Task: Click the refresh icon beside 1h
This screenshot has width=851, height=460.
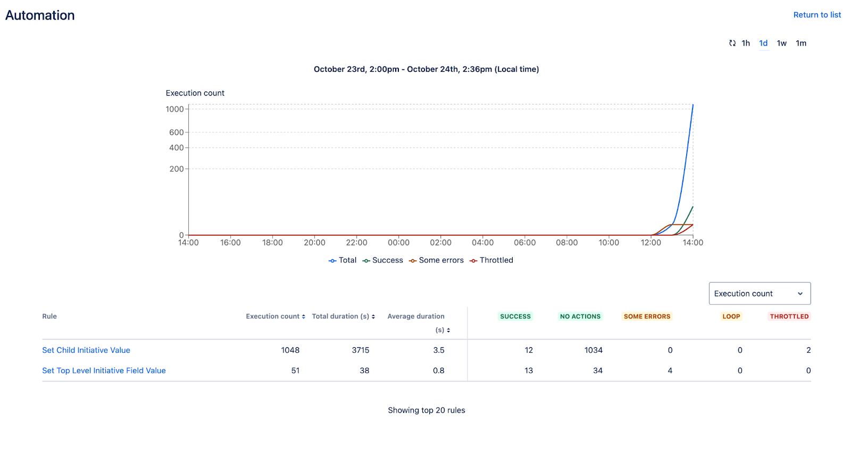Action: [732, 44]
